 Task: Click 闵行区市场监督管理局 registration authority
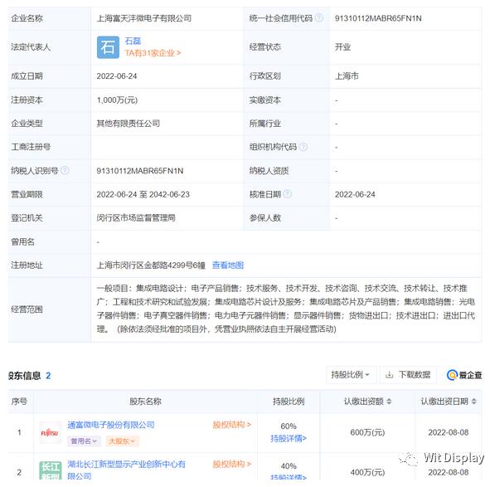(136, 218)
